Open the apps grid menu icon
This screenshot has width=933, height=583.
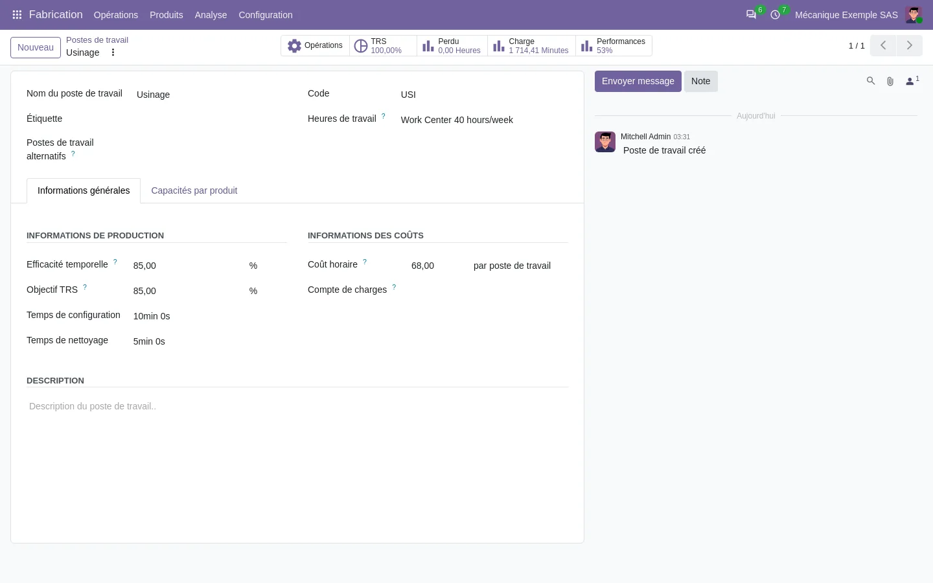coord(17,14)
